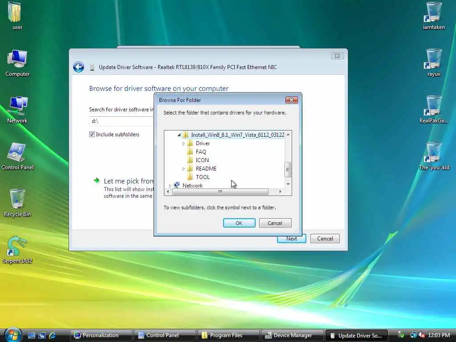Select the ICON folder in the tree
This screenshot has width=456, height=342.
point(198,160)
